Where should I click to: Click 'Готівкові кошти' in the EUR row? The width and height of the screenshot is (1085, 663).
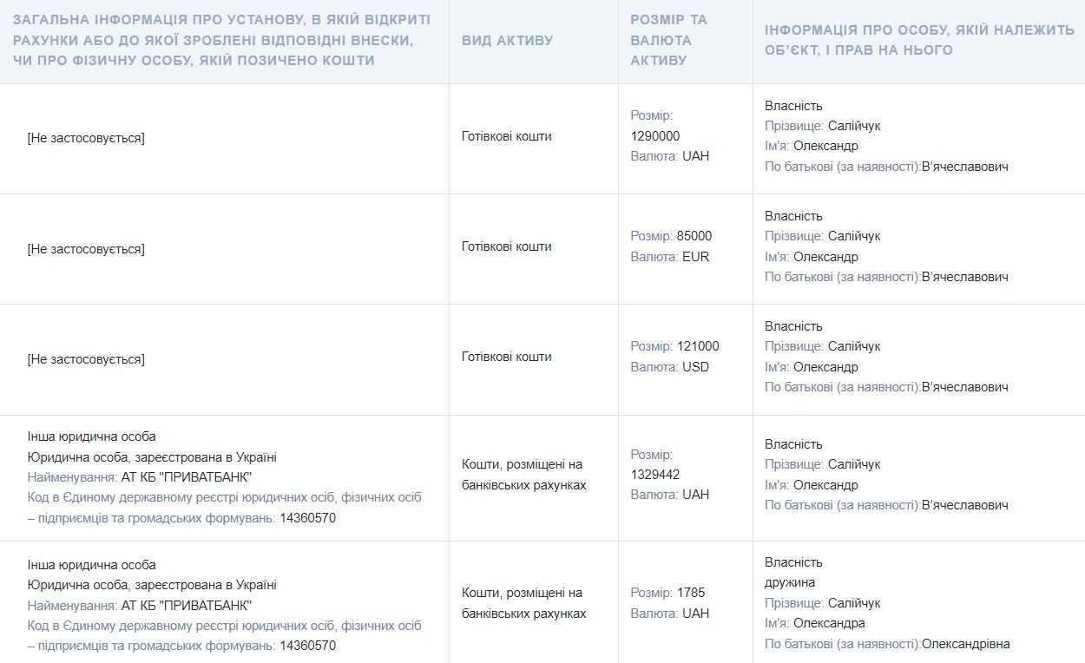(507, 246)
